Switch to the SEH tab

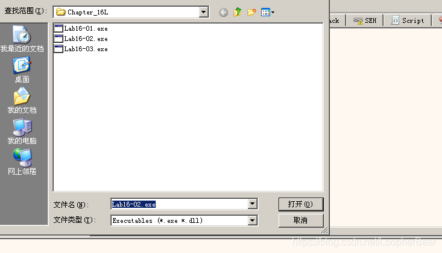[365, 20]
